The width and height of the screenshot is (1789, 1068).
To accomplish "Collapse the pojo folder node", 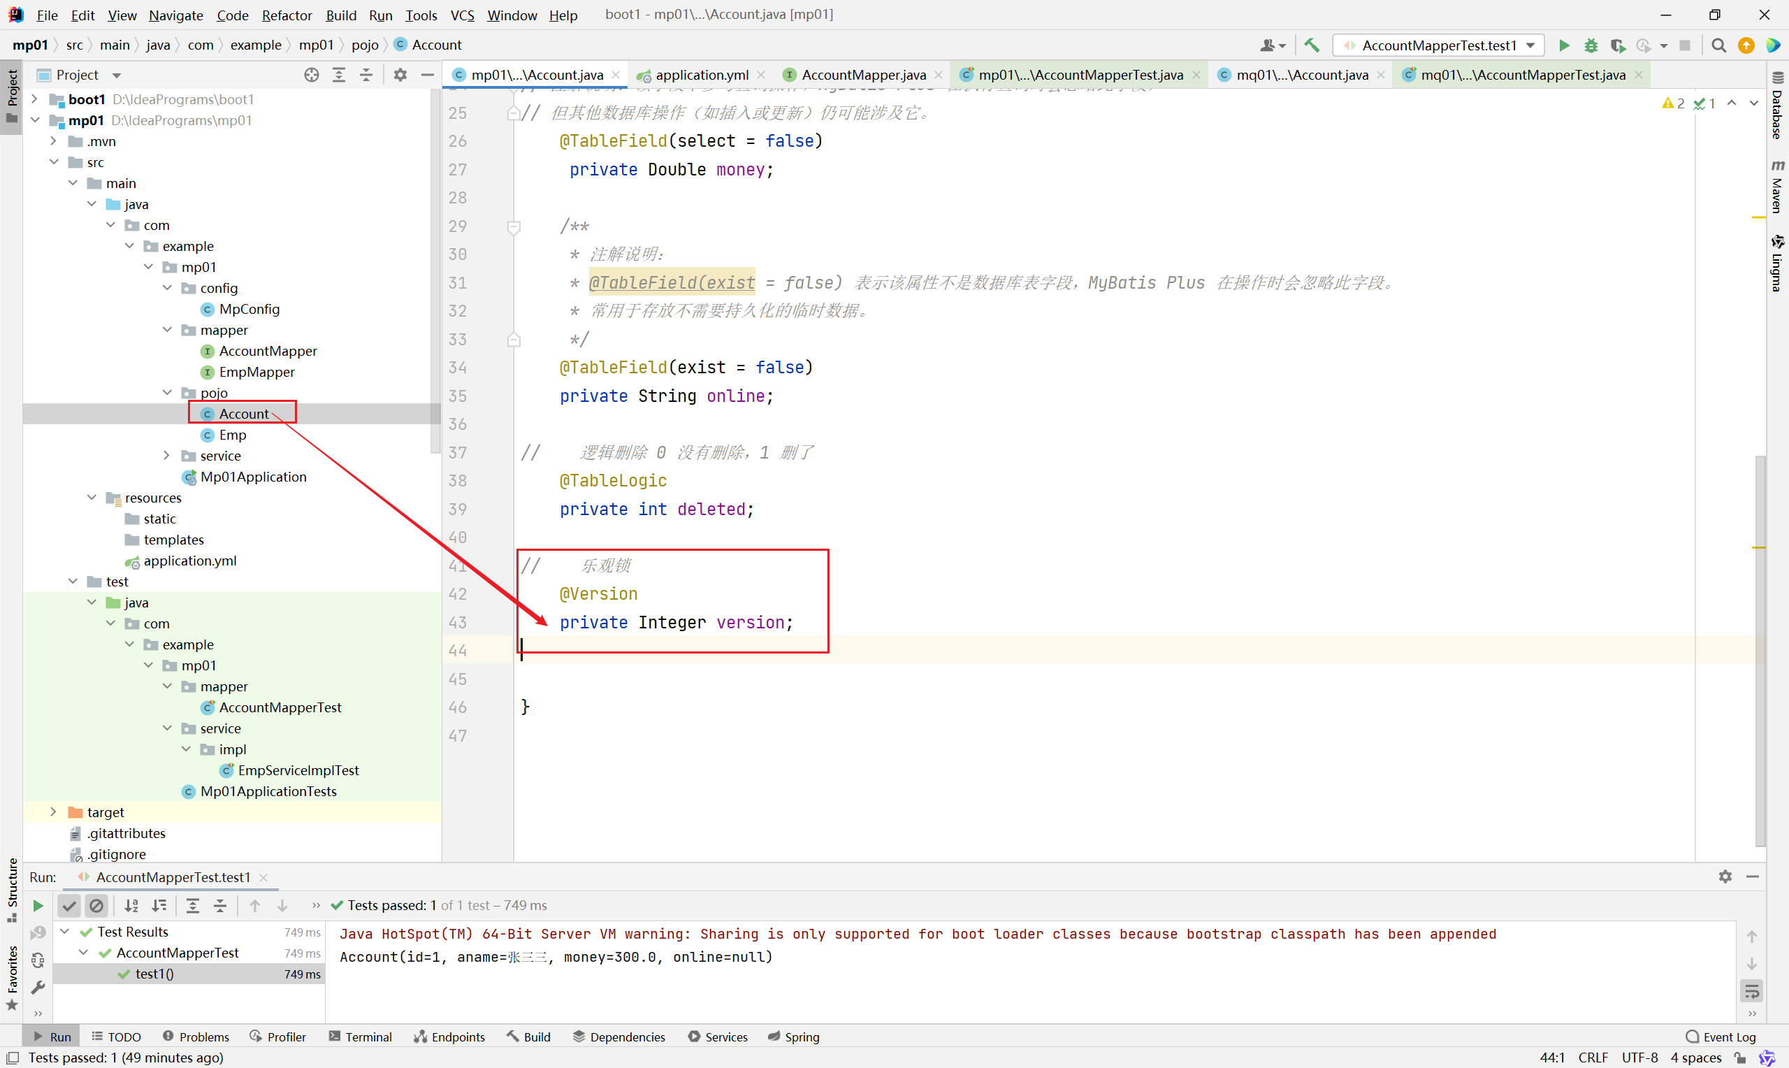I will 167,393.
